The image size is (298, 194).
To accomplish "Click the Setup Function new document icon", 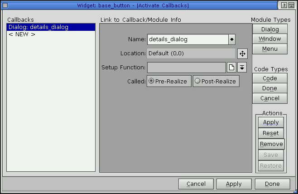I will (231, 68).
